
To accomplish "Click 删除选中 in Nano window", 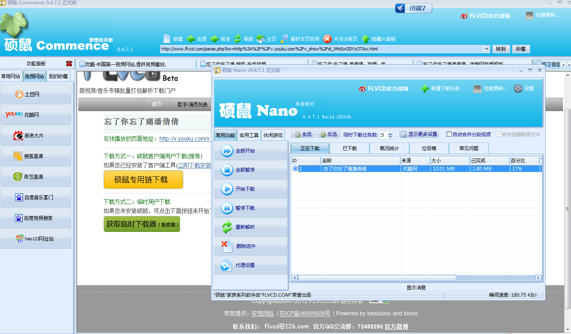I will pyautogui.click(x=250, y=246).
